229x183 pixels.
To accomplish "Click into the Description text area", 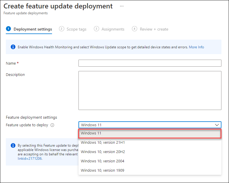I will [150, 90].
